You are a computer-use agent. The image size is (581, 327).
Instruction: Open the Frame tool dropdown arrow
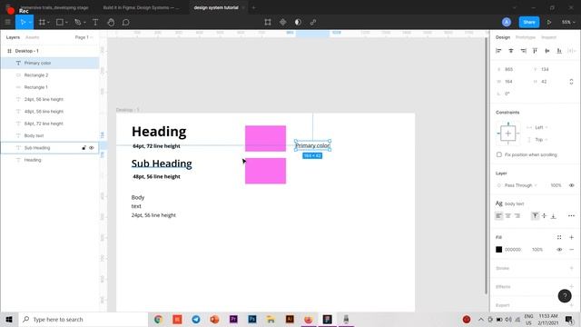pos(48,23)
